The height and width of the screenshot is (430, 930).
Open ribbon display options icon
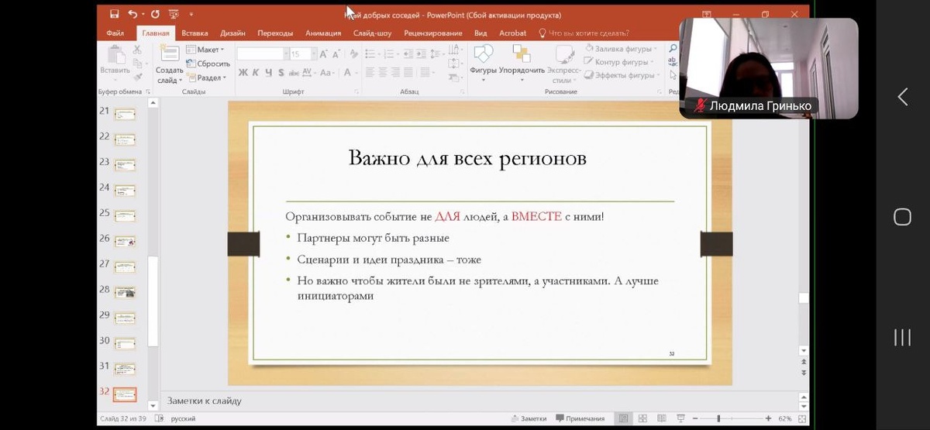point(707,15)
